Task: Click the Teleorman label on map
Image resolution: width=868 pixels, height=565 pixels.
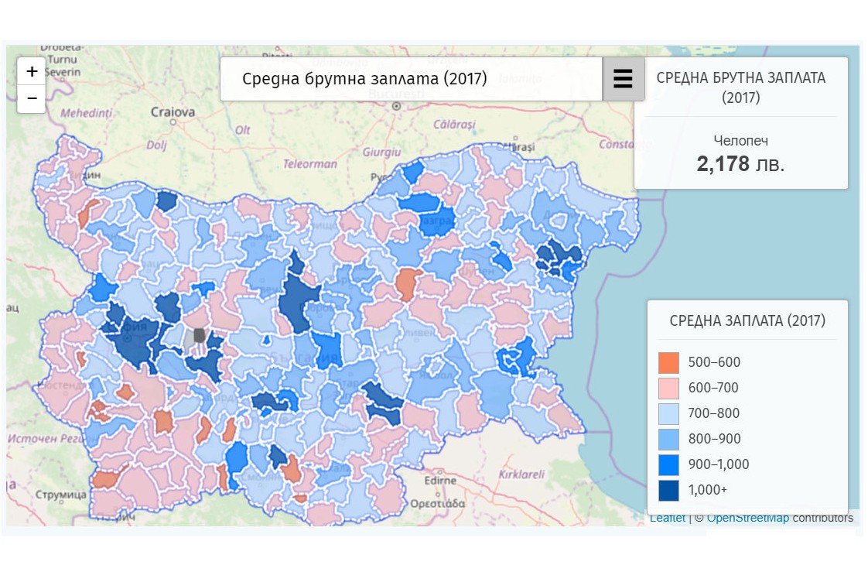Action: 310,164
